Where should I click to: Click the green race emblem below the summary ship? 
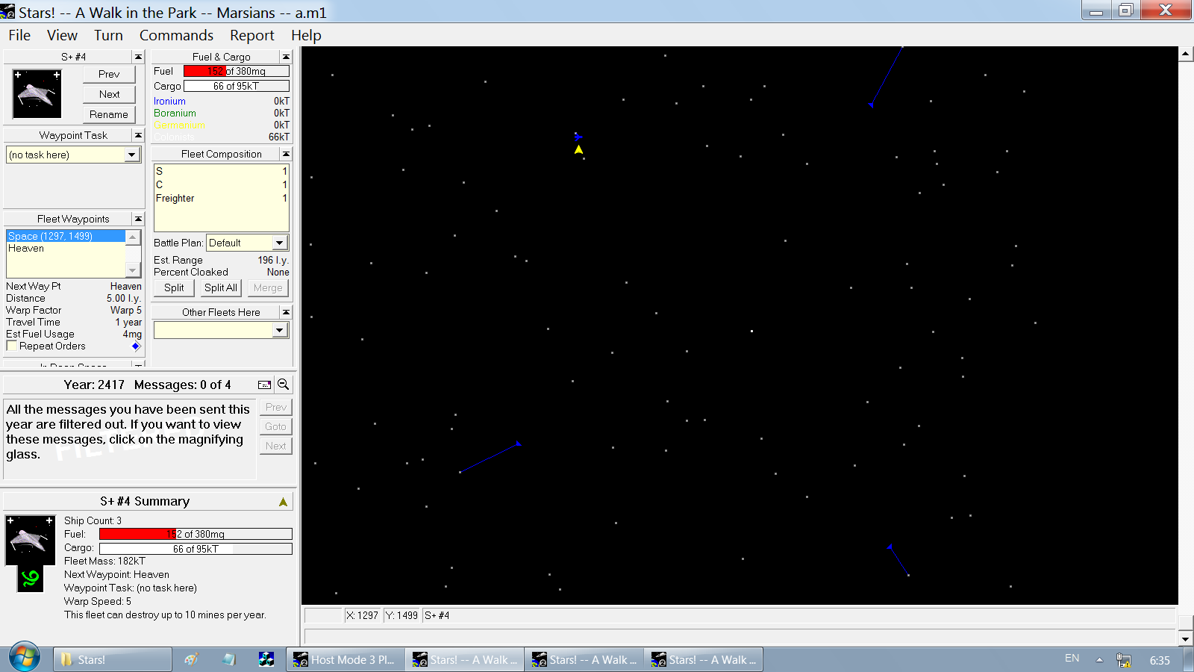[x=31, y=579]
